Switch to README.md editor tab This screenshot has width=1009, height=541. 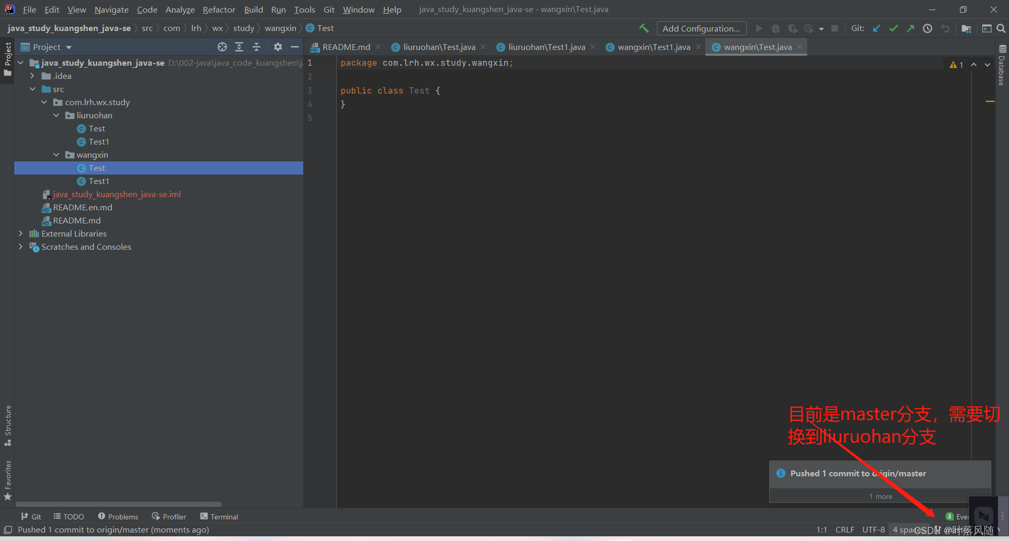click(x=346, y=47)
